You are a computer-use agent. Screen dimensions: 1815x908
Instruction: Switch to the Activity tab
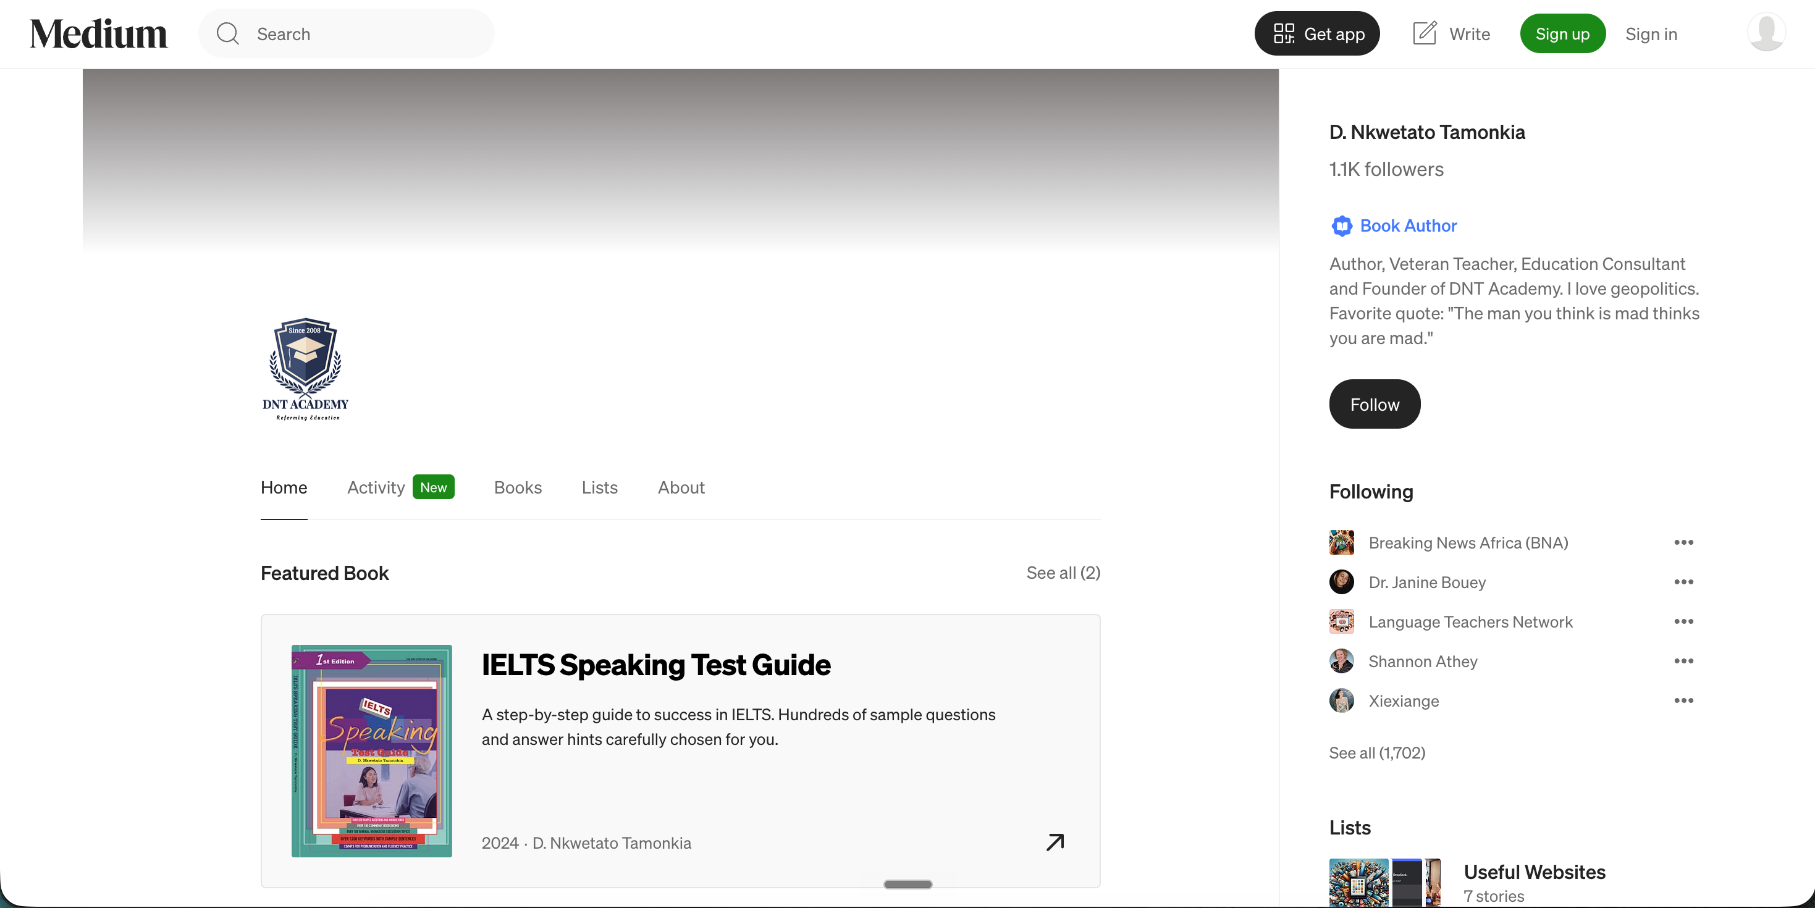[x=376, y=487]
